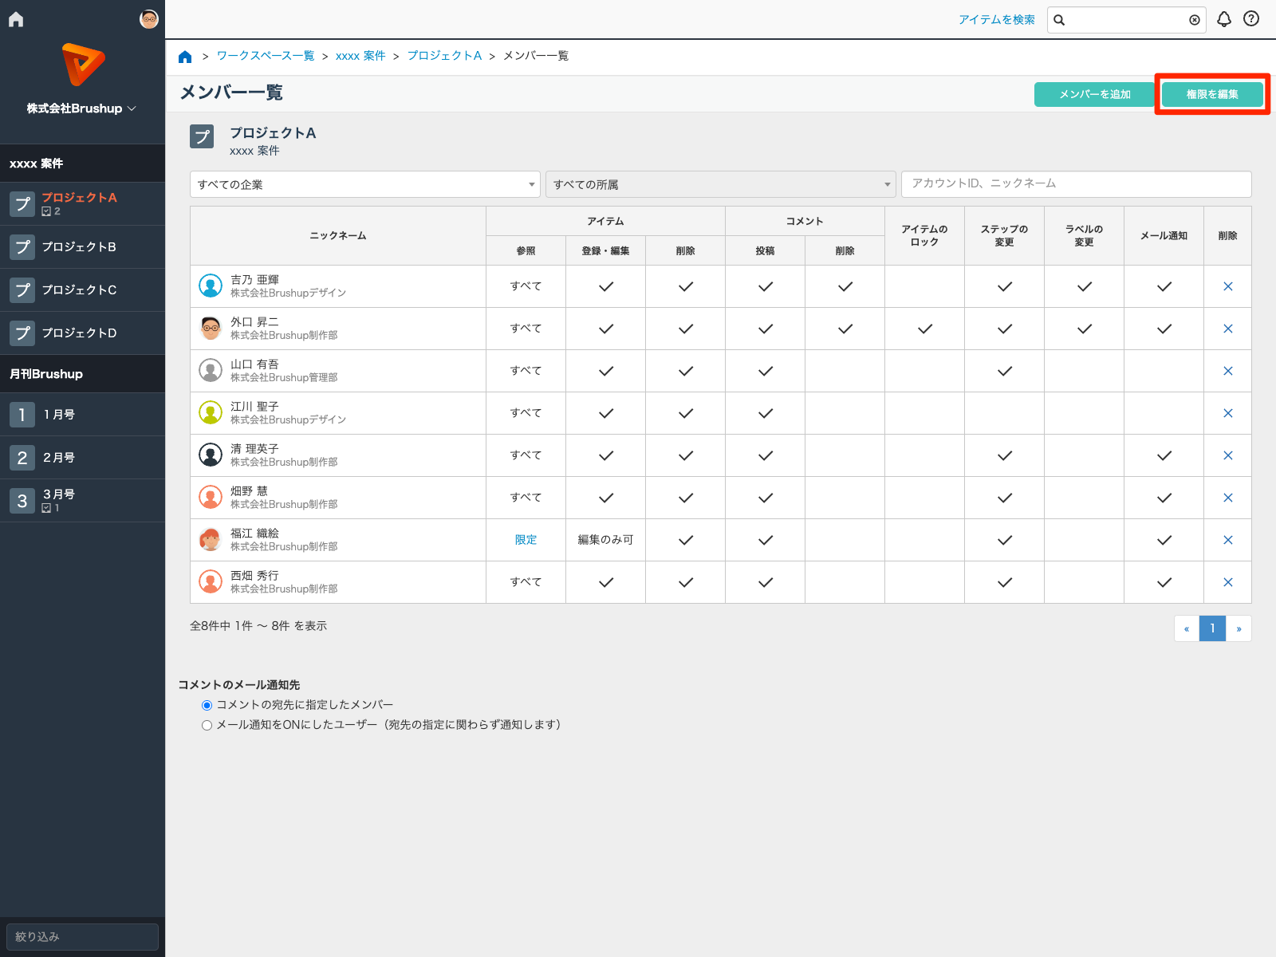This screenshot has width=1276, height=957.
Task: Click the アカウントID、ニックネーム search field
Action: pos(1076,184)
